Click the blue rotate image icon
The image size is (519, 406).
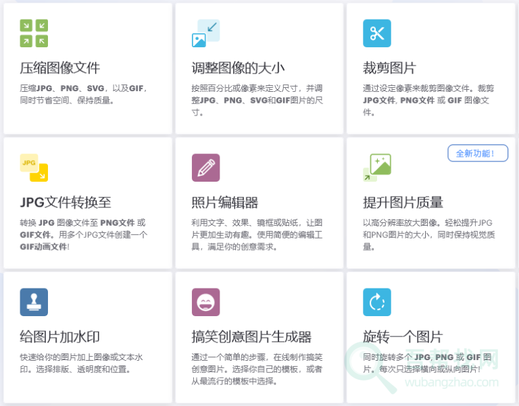377,302
